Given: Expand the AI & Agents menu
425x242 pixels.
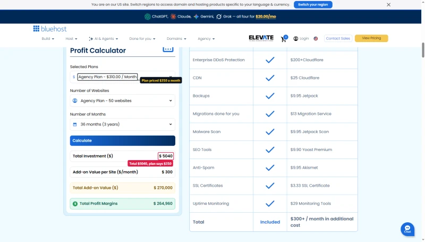Looking at the screenshot, I should point(103,38).
